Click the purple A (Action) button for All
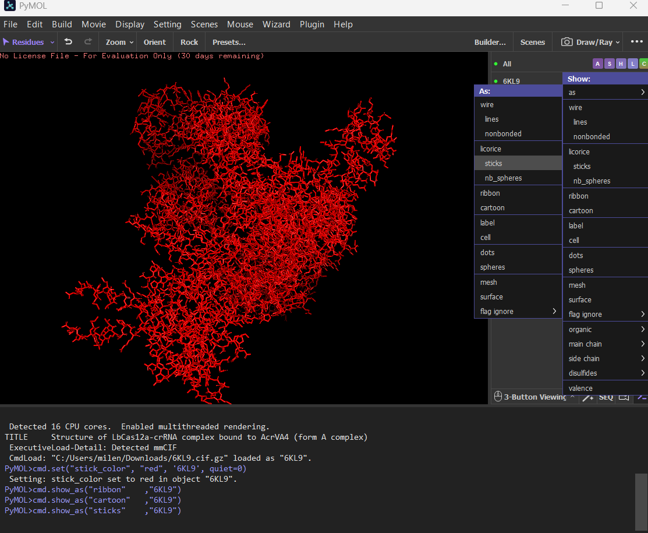Viewport: 648px width, 533px height. tap(597, 64)
